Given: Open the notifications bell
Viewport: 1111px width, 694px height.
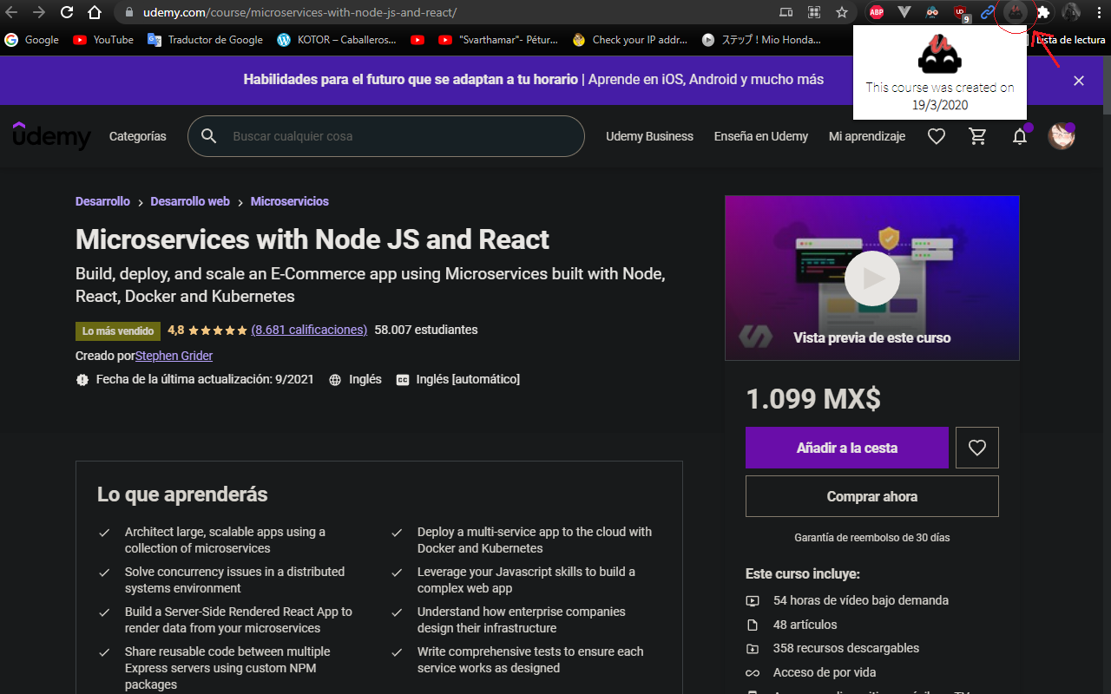Looking at the screenshot, I should (x=1020, y=136).
